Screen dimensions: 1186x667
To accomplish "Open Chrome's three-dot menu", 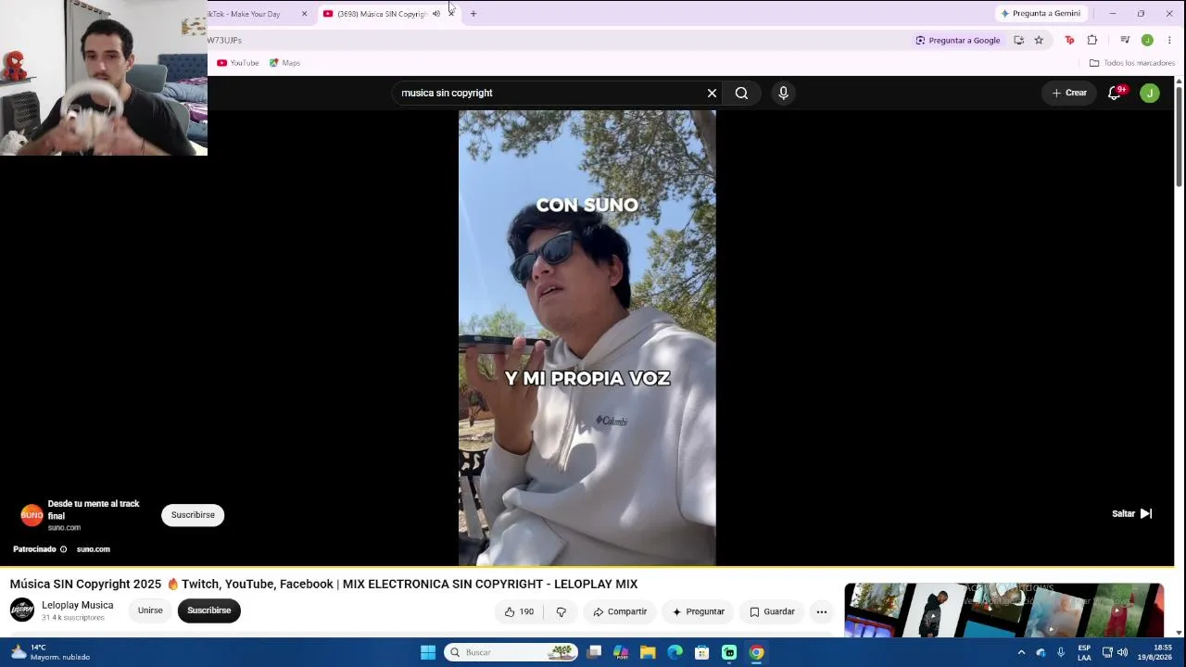I will (x=1169, y=40).
